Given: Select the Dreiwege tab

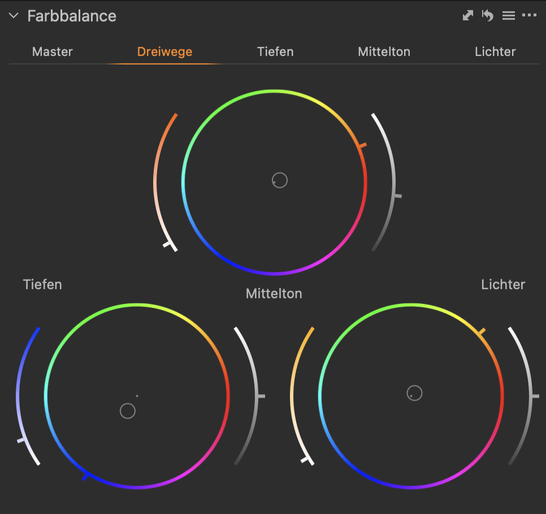Looking at the screenshot, I should tap(164, 52).
